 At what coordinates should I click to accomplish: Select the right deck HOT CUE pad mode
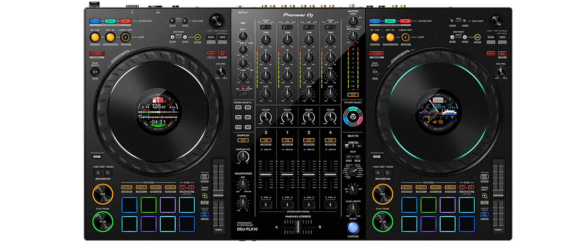[x=407, y=187]
